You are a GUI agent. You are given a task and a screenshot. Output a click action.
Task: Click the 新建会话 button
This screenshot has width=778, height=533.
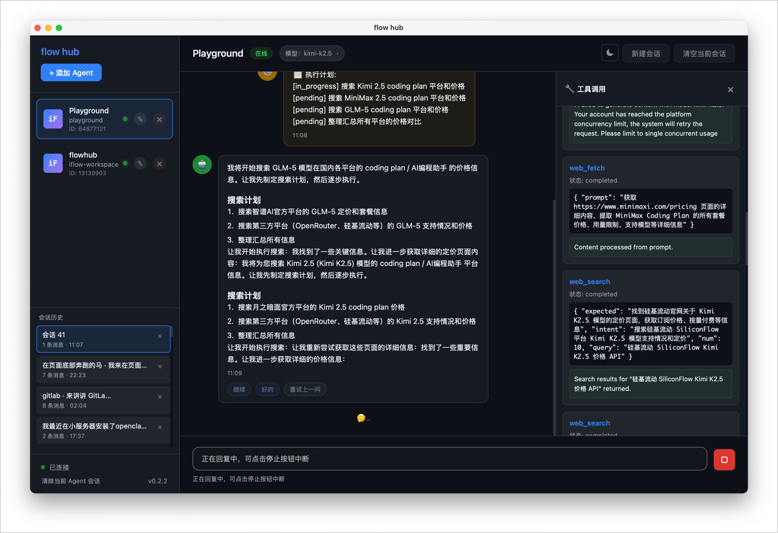645,53
